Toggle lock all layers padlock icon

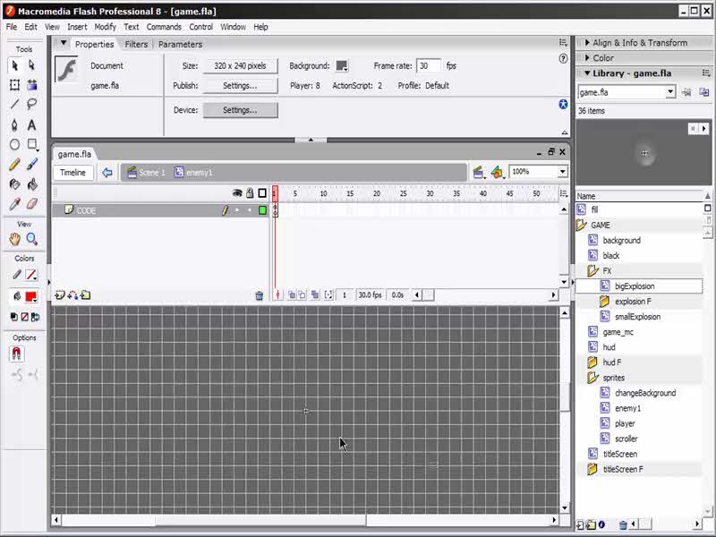click(250, 192)
